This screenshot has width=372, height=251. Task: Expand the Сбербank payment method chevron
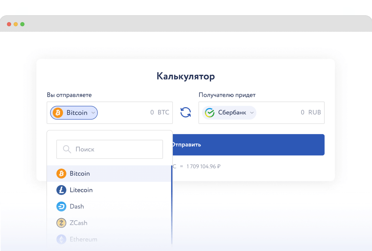pyautogui.click(x=252, y=113)
